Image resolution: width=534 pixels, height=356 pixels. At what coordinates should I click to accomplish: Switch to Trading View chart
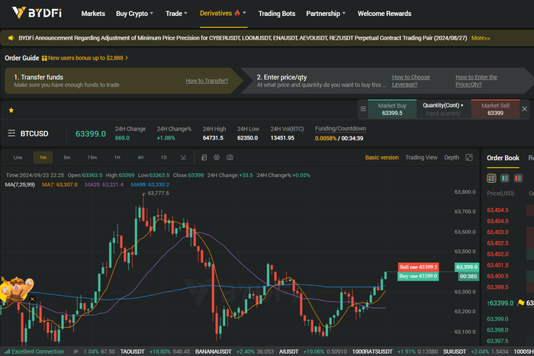pos(421,158)
